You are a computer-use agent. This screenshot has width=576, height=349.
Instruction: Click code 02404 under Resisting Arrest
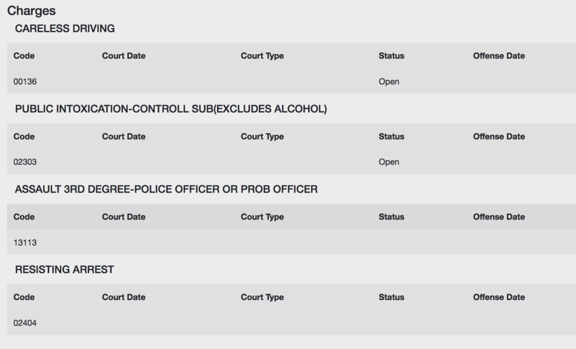click(x=25, y=323)
